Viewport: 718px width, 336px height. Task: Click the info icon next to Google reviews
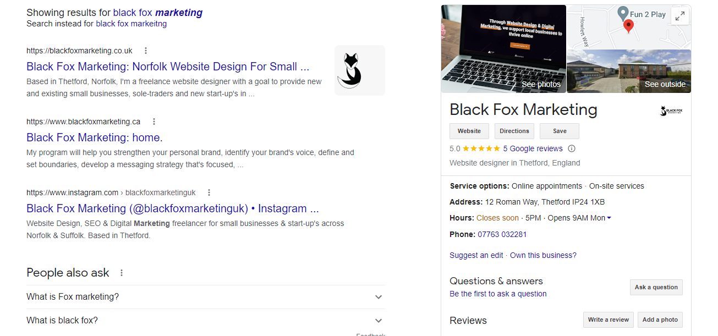[572, 148]
